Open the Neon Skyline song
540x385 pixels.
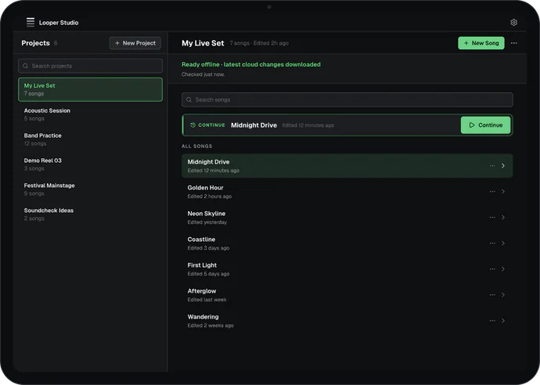pos(347,218)
